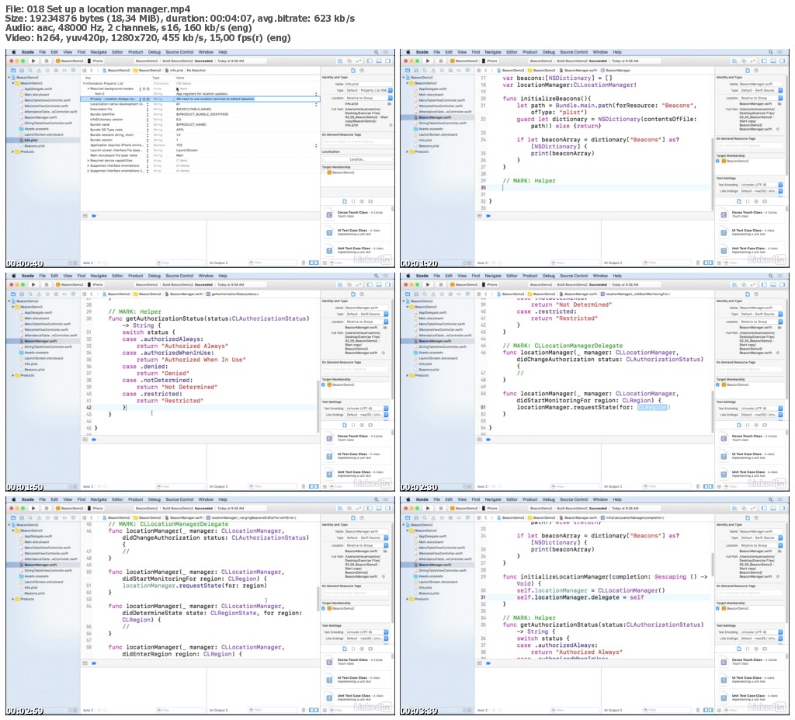Select BeaconManager.swift in the 00:02:59 frame's navigator
This screenshot has width=795, height=720.
40,565
